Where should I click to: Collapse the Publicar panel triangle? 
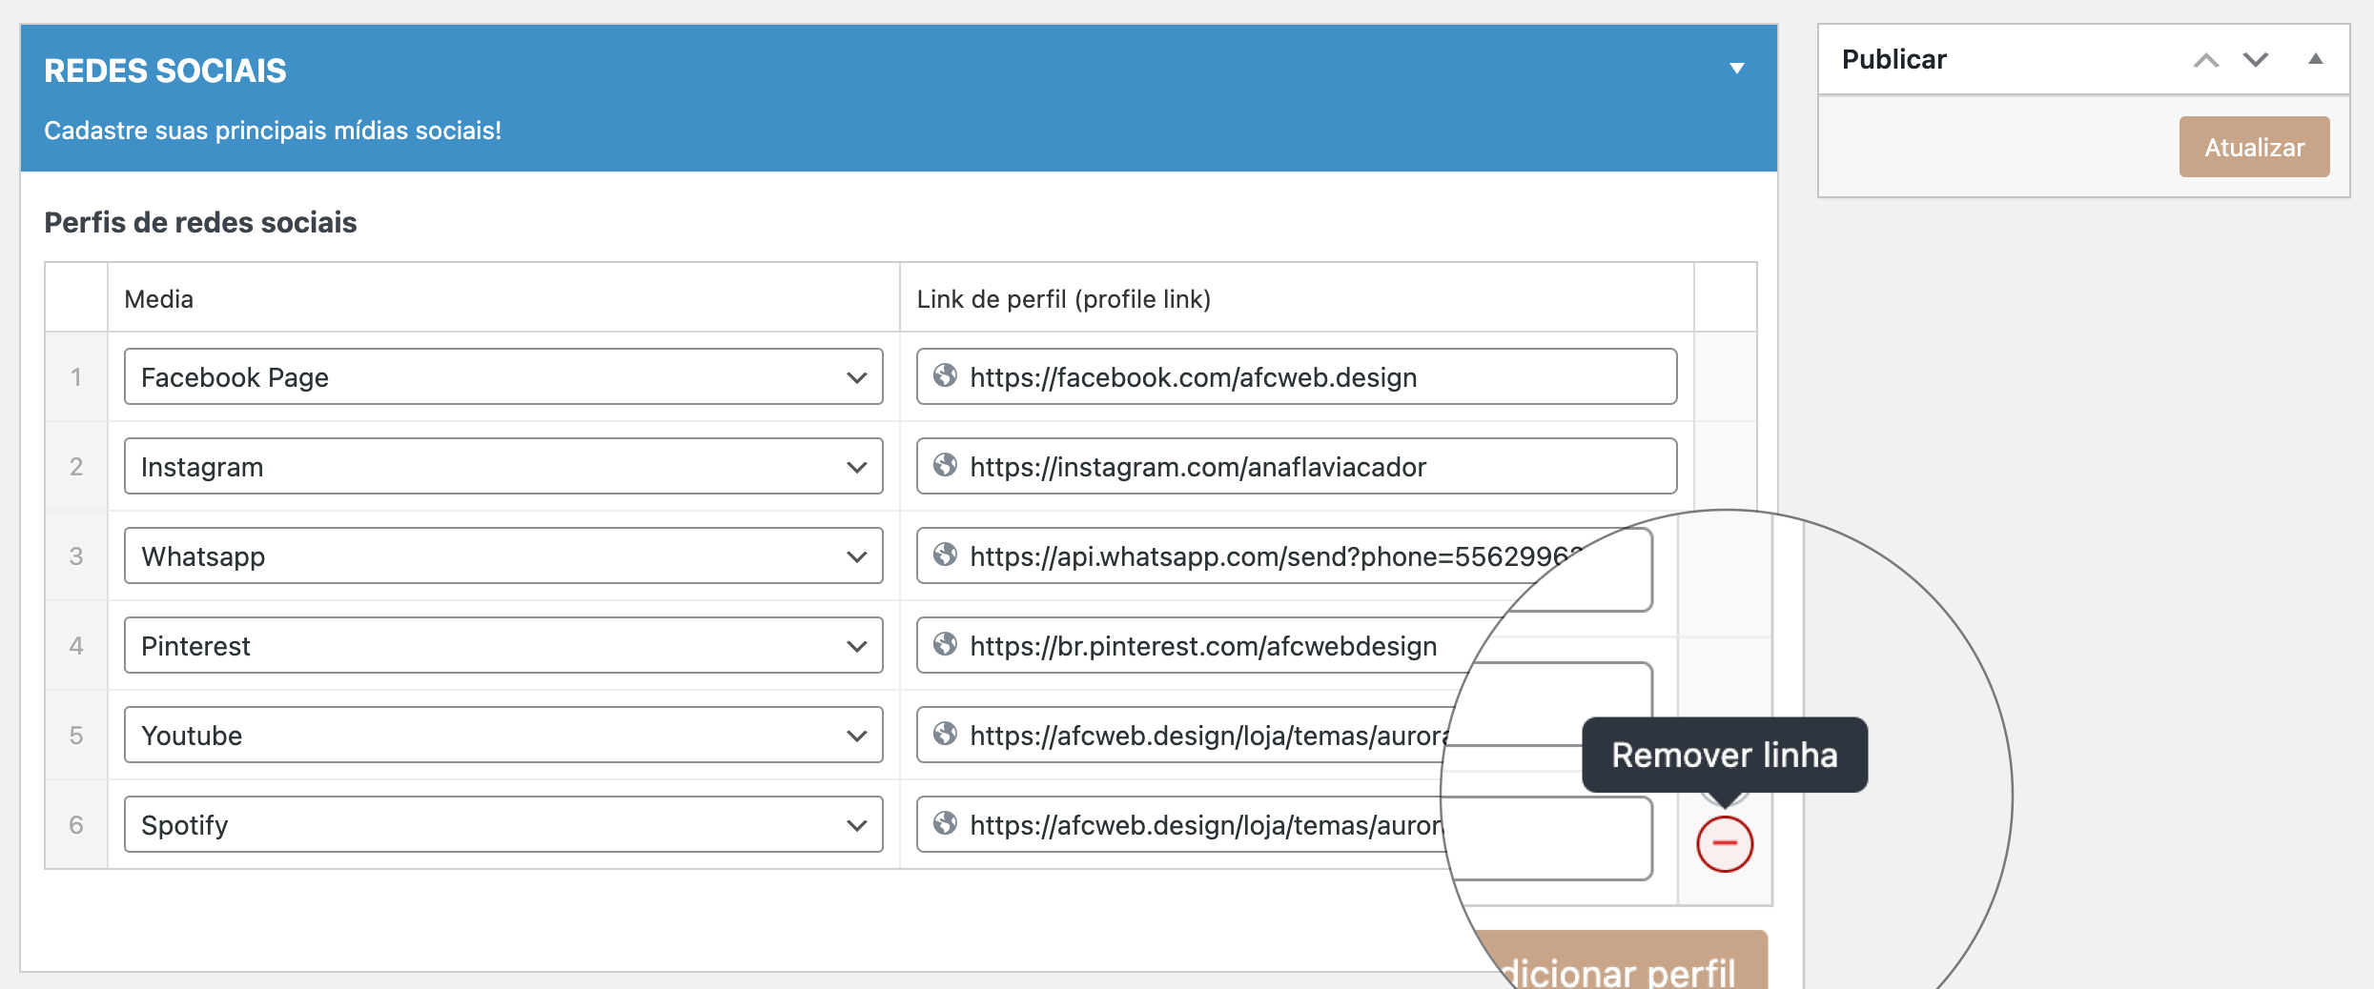coord(2315,59)
